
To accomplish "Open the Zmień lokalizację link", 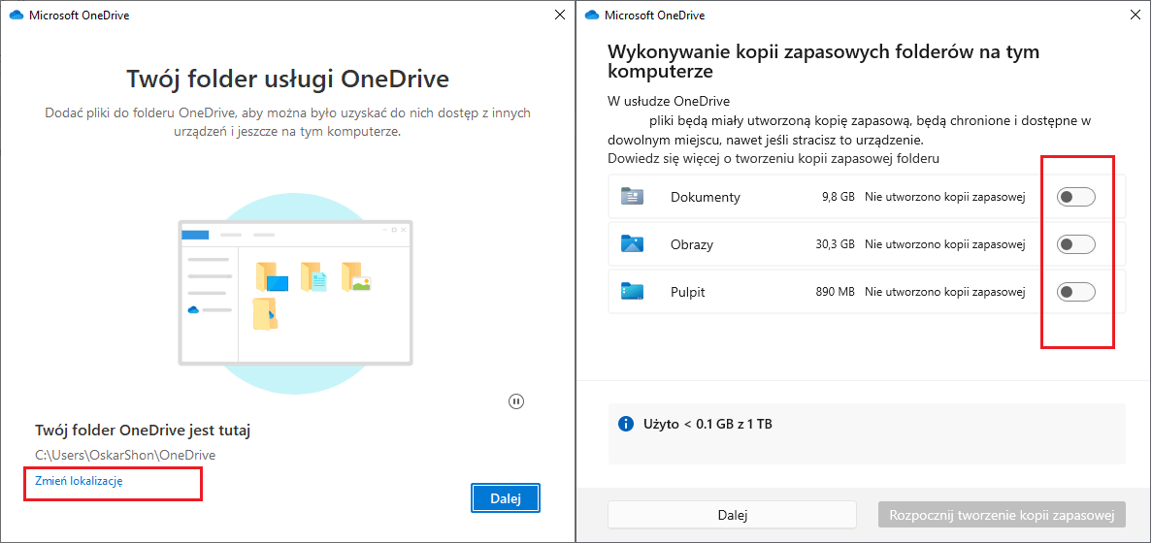I will tap(79, 481).
